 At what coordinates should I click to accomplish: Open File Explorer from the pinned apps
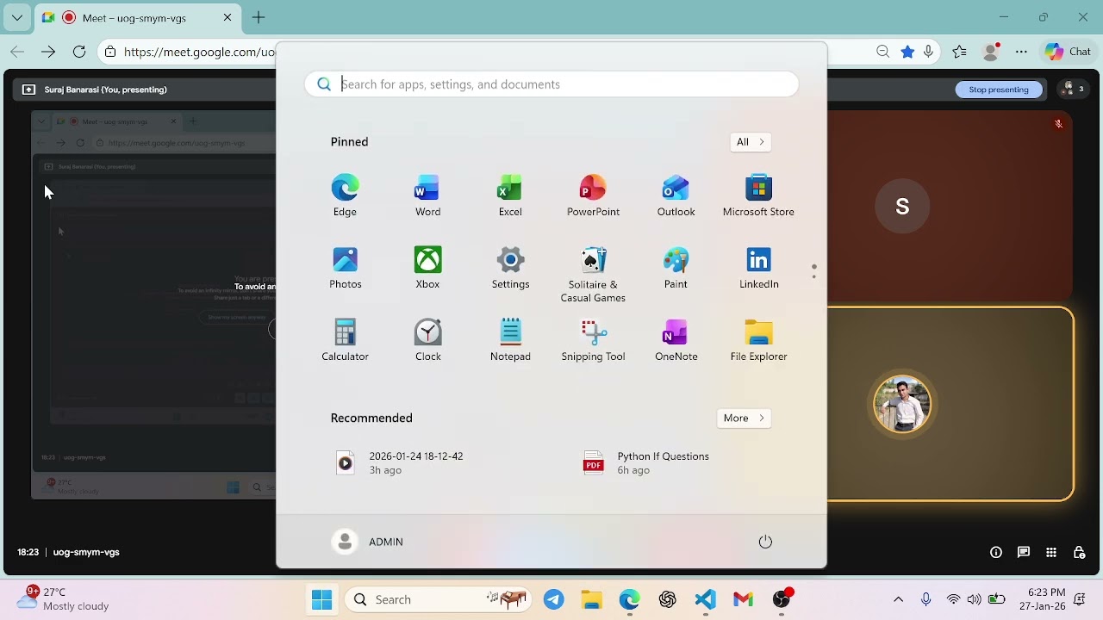[758, 340]
